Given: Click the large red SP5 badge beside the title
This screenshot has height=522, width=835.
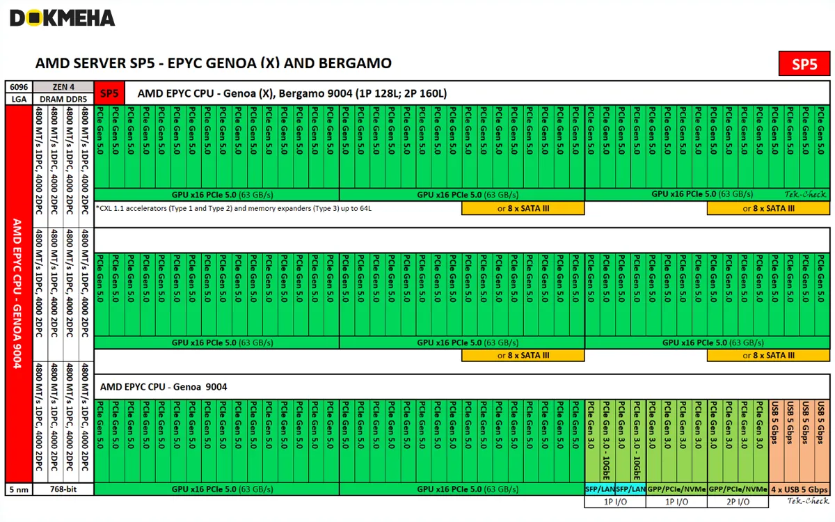Looking at the screenshot, I should (804, 64).
